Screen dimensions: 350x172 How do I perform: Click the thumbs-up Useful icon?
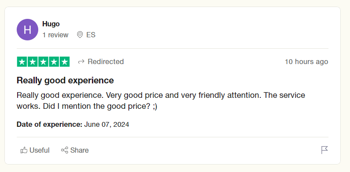click(x=24, y=150)
